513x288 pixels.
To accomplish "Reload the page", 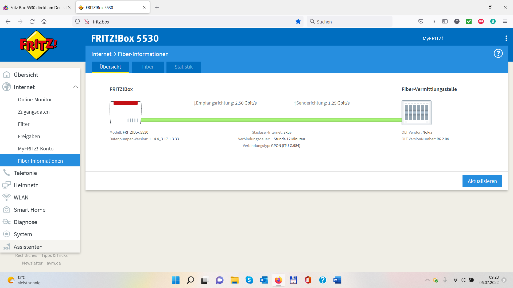I will [x=32, y=22].
